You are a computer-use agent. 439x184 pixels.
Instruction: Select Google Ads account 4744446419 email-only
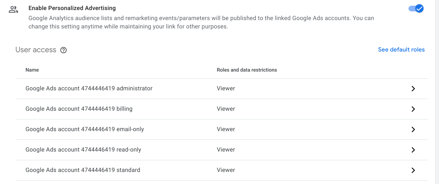click(x=85, y=129)
